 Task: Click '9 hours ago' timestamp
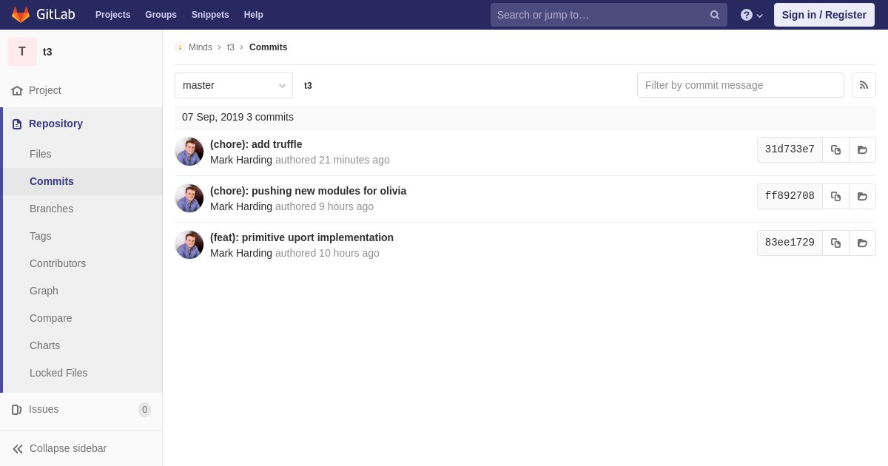346,206
